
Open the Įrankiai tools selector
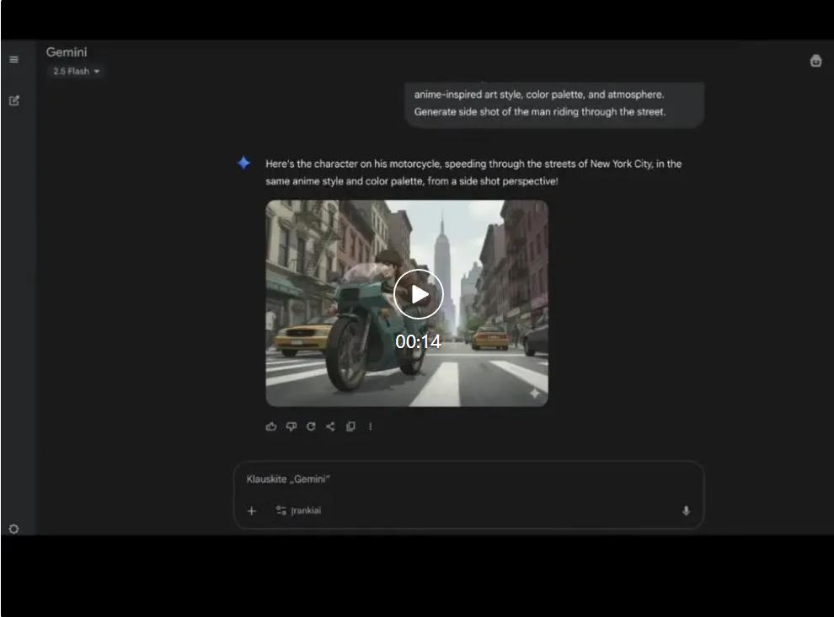(298, 511)
